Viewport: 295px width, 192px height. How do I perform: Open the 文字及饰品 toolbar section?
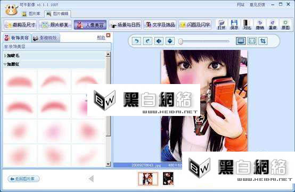[x=160, y=25]
